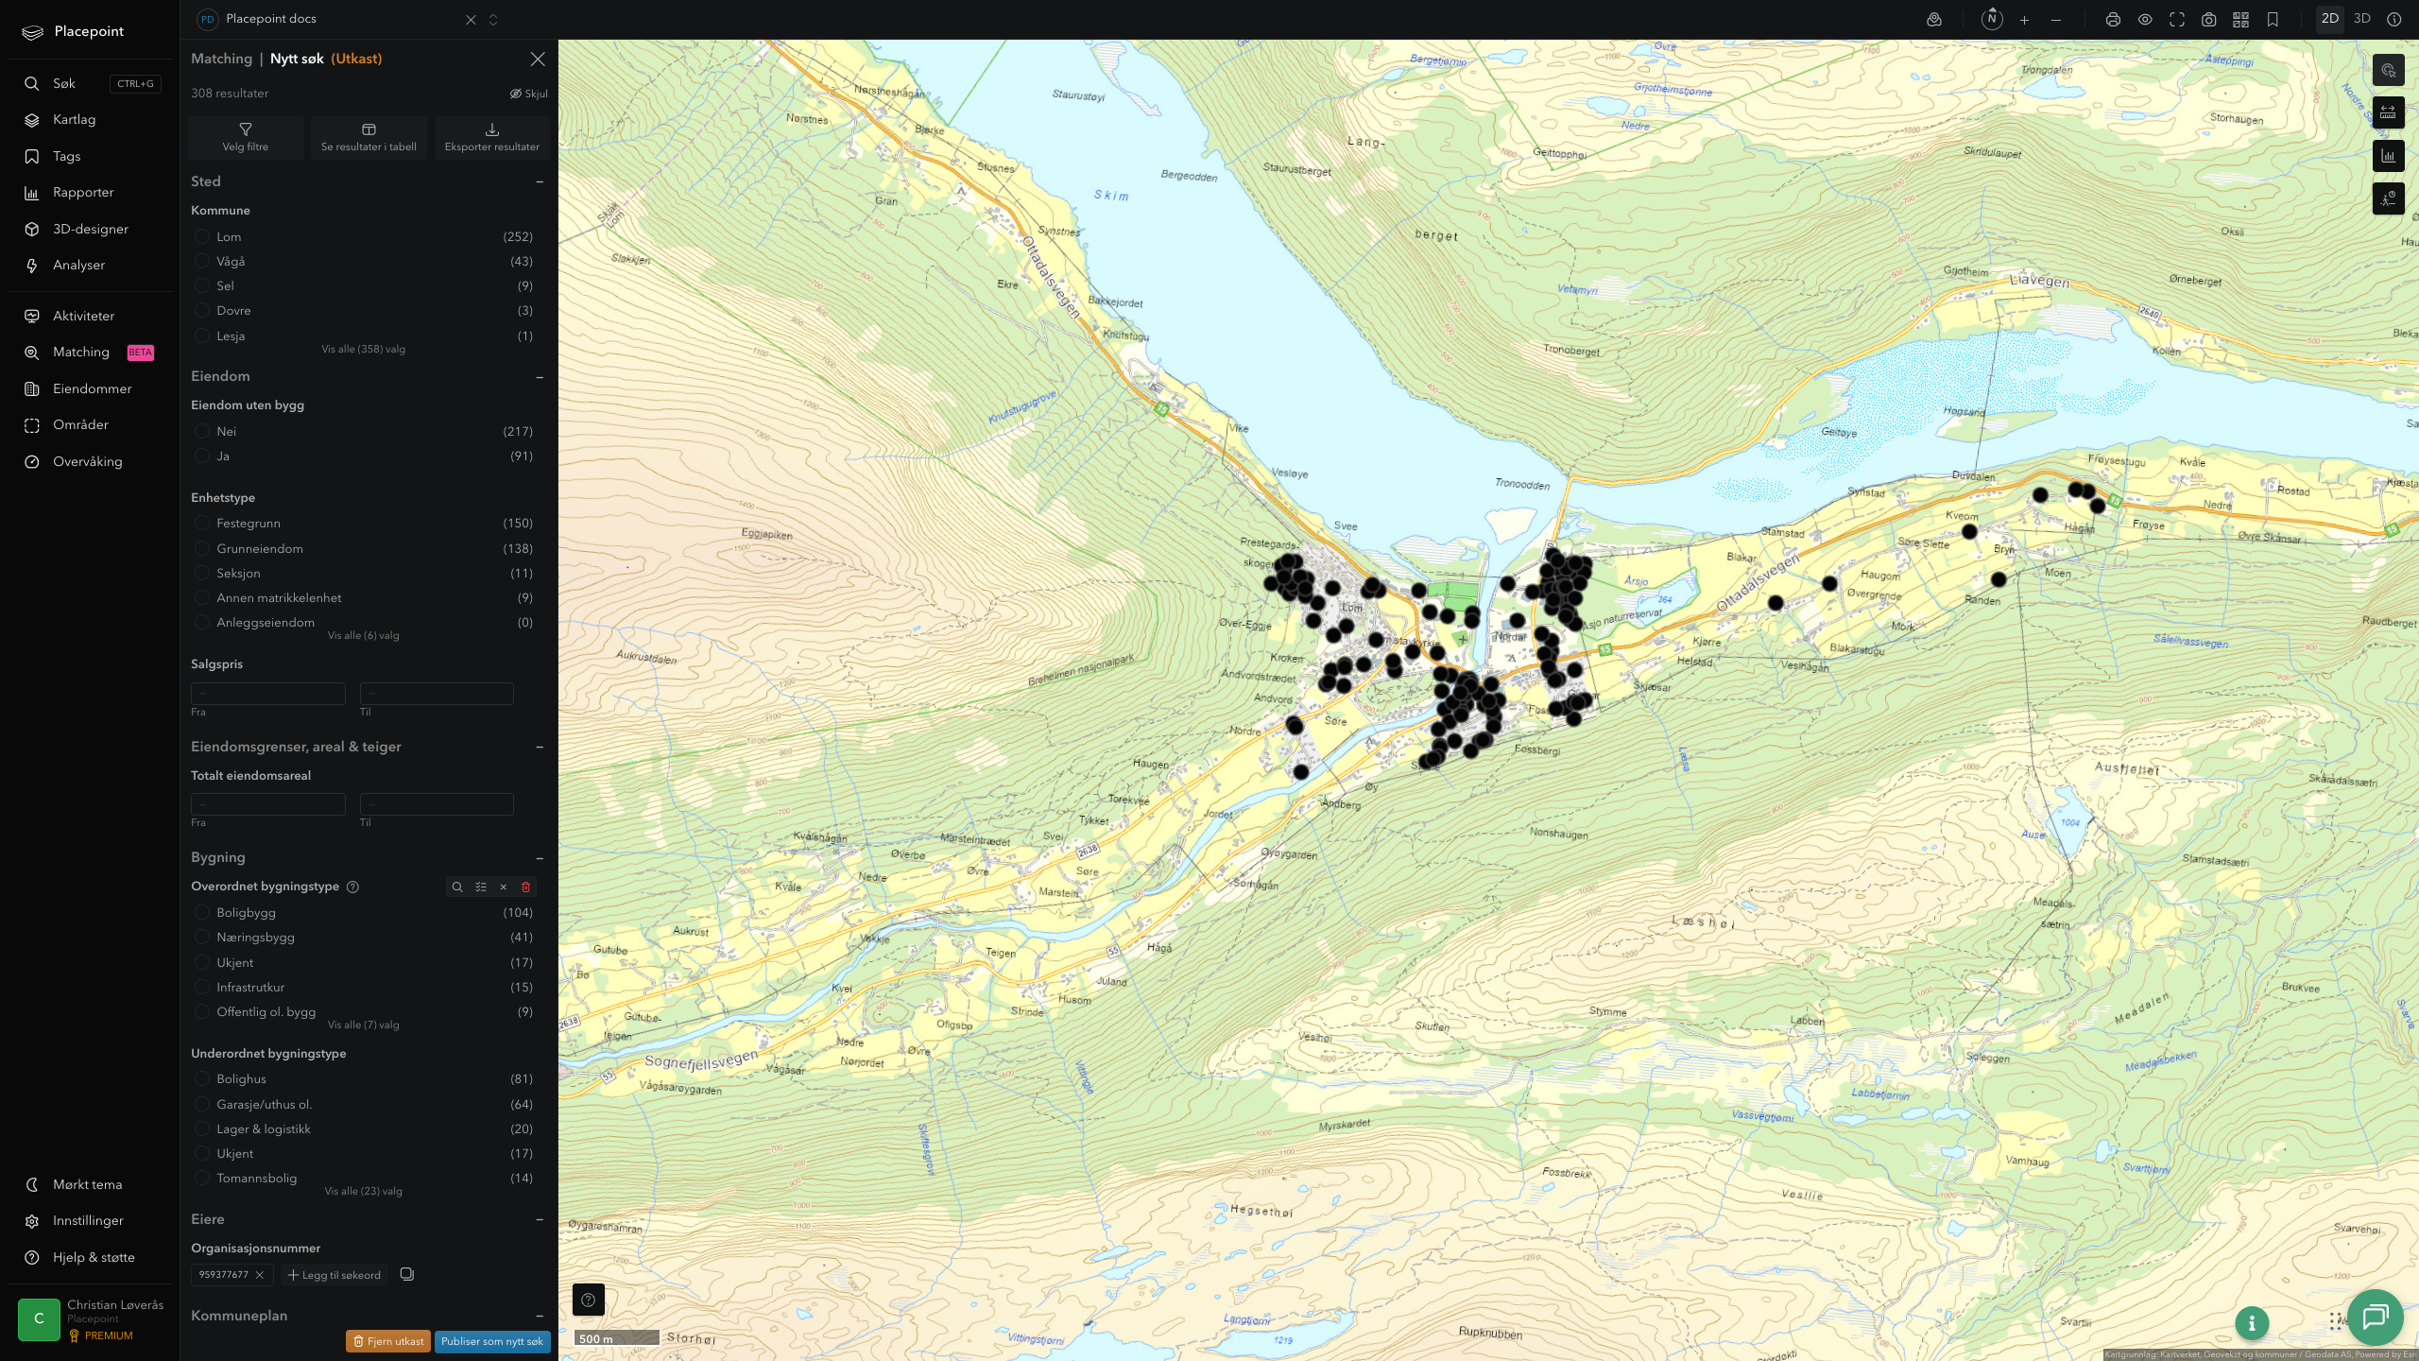This screenshot has height=1361, width=2419.
Task: Open the bar chart statistics tool on the map
Action: pyautogui.click(x=2389, y=156)
